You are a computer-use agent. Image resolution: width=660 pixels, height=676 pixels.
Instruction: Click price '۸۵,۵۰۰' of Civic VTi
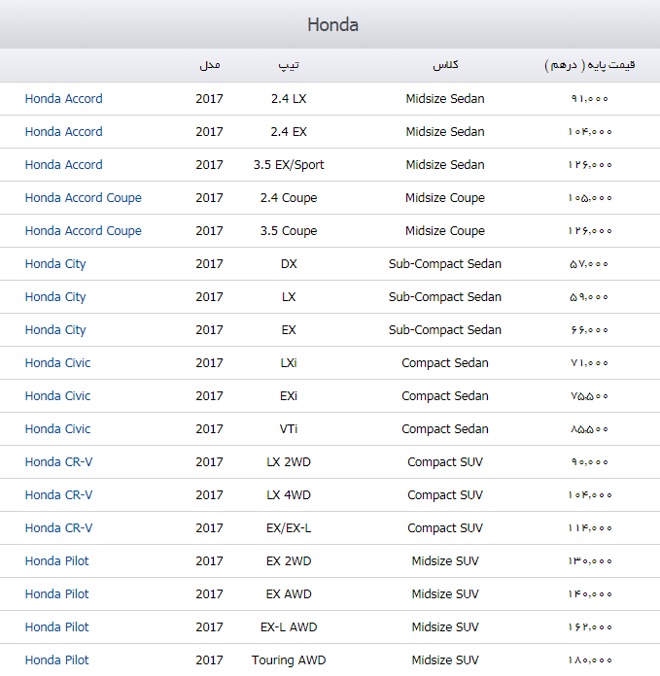click(x=589, y=429)
